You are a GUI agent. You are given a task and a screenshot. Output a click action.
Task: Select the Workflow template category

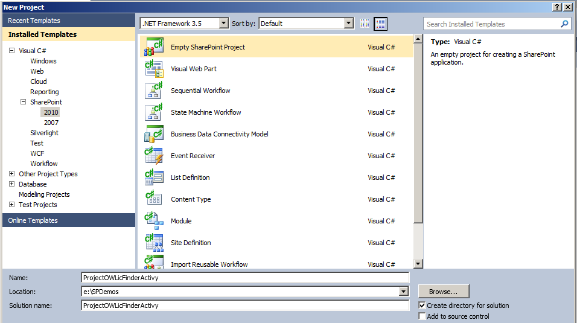point(44,164)
